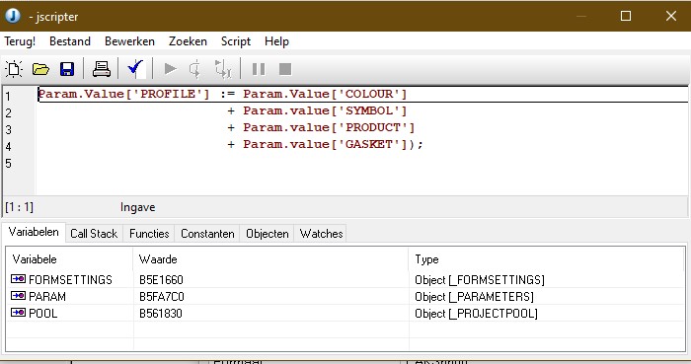
Task: Click the Terug! menu item
Action: pyautogui.click(x=20, y=41)
